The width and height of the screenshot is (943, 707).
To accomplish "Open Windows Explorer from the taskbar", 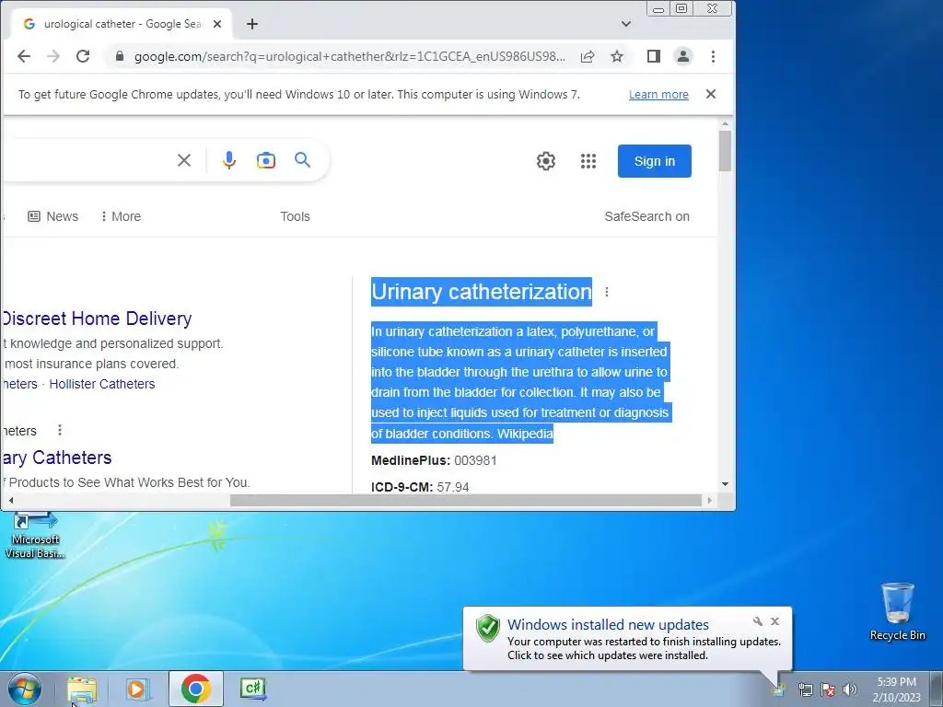I will click(82, 689).
